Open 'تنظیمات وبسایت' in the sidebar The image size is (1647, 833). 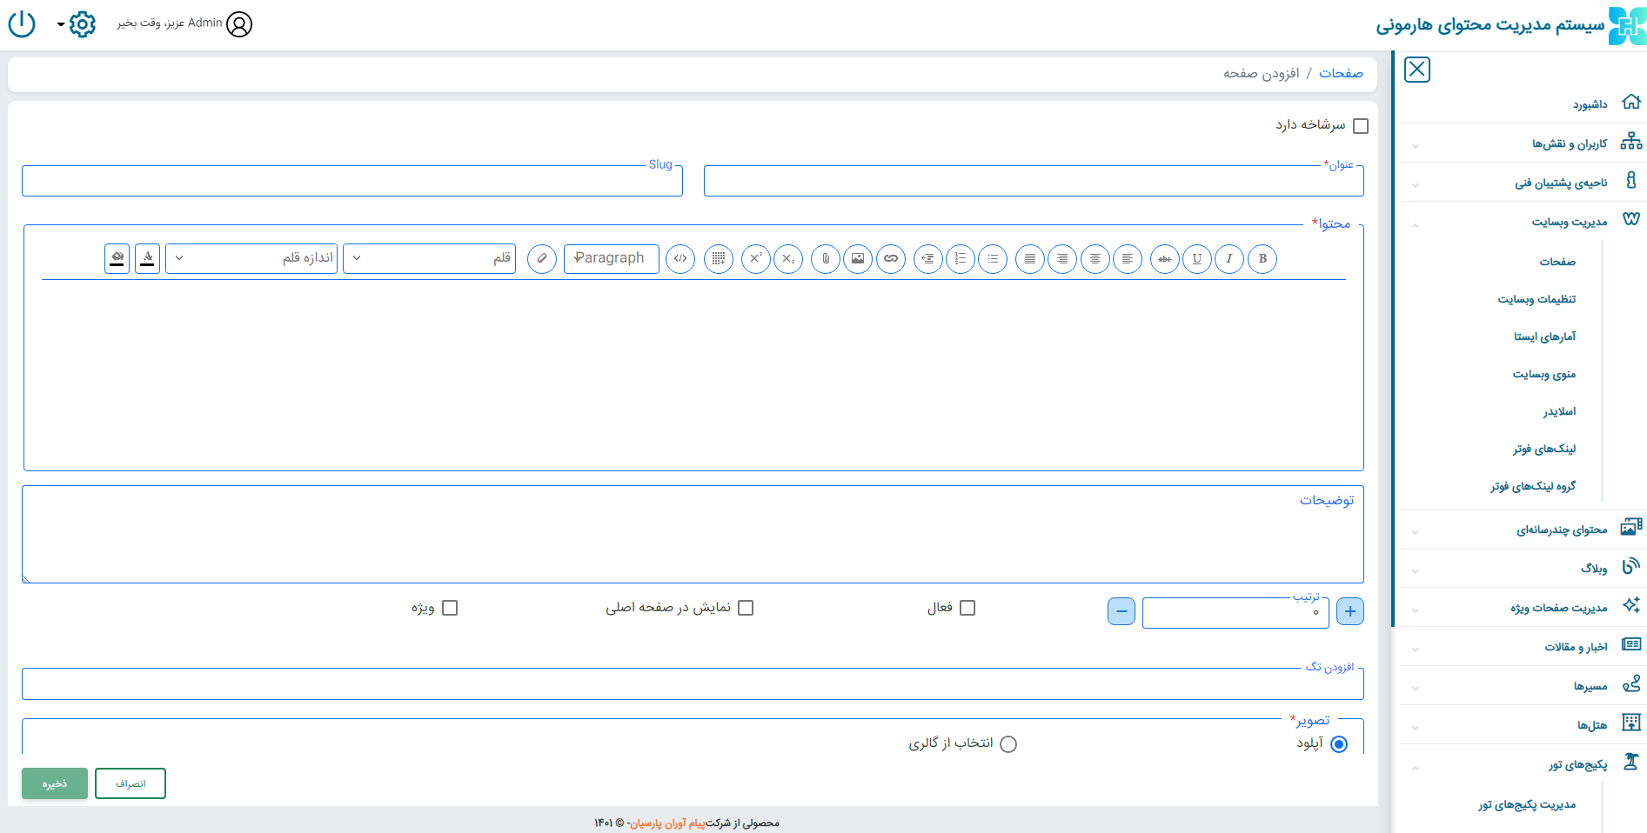(1536, 299)
